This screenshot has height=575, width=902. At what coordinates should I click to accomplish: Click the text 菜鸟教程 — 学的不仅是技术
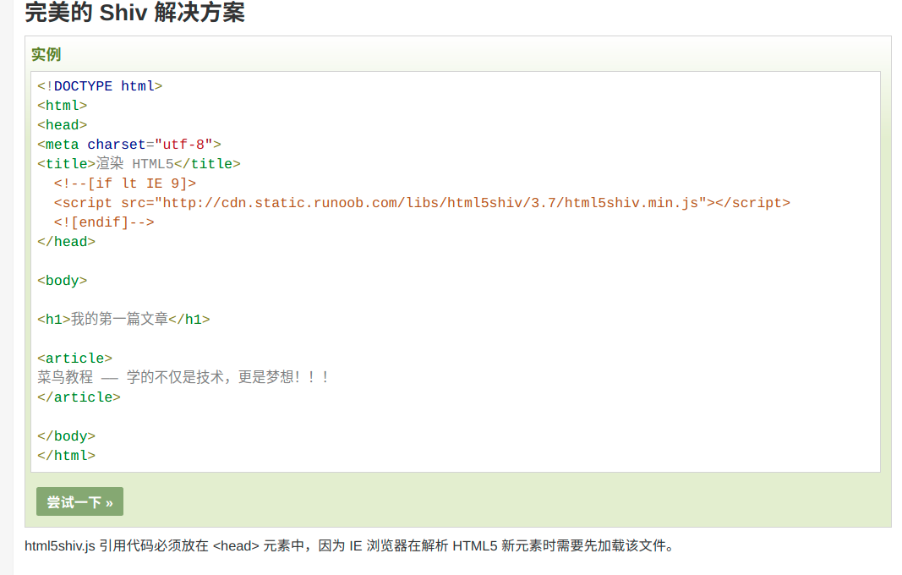[x=130, y=378]
